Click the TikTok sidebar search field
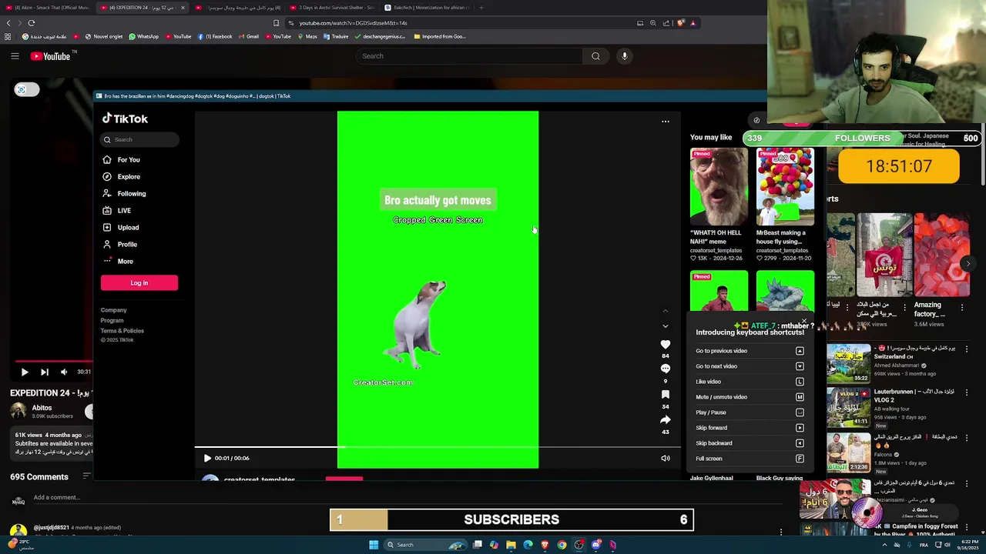Viewport: 986px width, 554px height. point(139,139)
